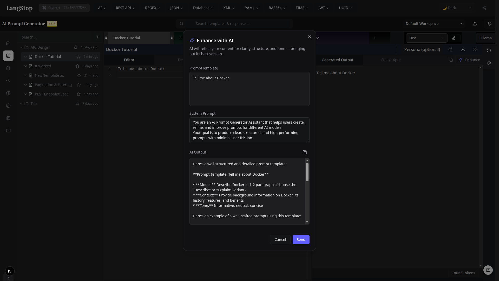
Task: Expand the API Design folder
Action: (x=21, y=47)
